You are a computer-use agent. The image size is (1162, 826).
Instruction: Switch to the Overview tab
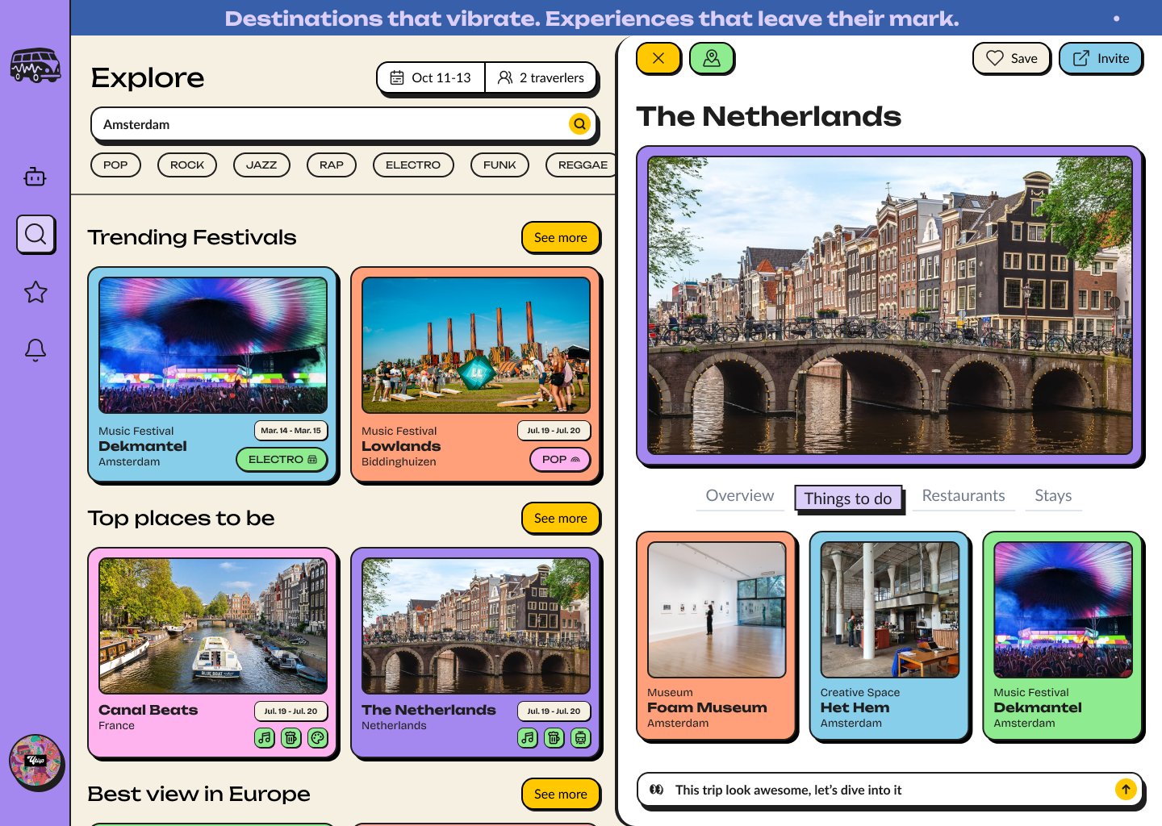pyautogui.click(x=740, y=495)
